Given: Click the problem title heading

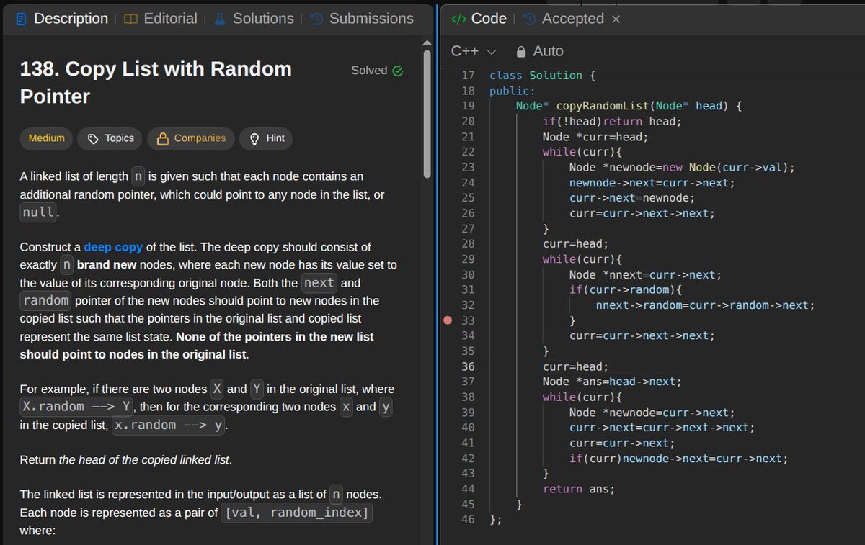Looking at the screenshot, I should pos(156,83).
